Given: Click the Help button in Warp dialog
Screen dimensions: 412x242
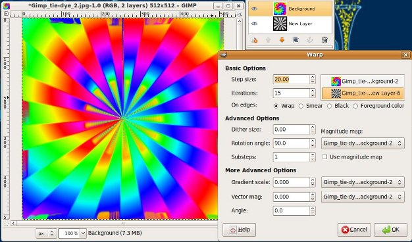Looking at the screenshot, I should coord(239,230).
